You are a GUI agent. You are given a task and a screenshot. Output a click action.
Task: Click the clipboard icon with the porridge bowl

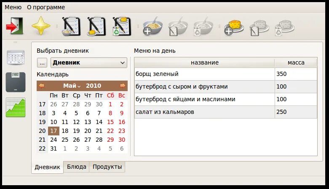71,27
